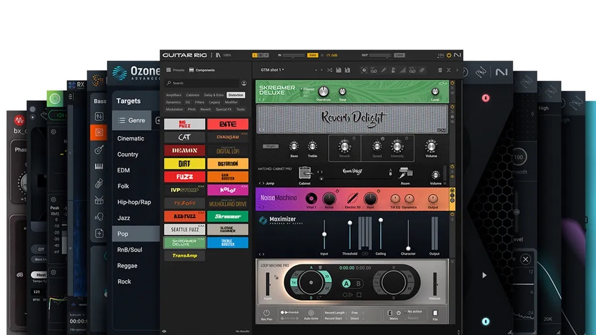
Task: Delete rack using trash icon
Action: click(440, 70)
